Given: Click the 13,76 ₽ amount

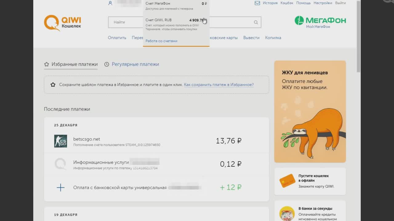Looking at the screenshot, I should 228,141.
